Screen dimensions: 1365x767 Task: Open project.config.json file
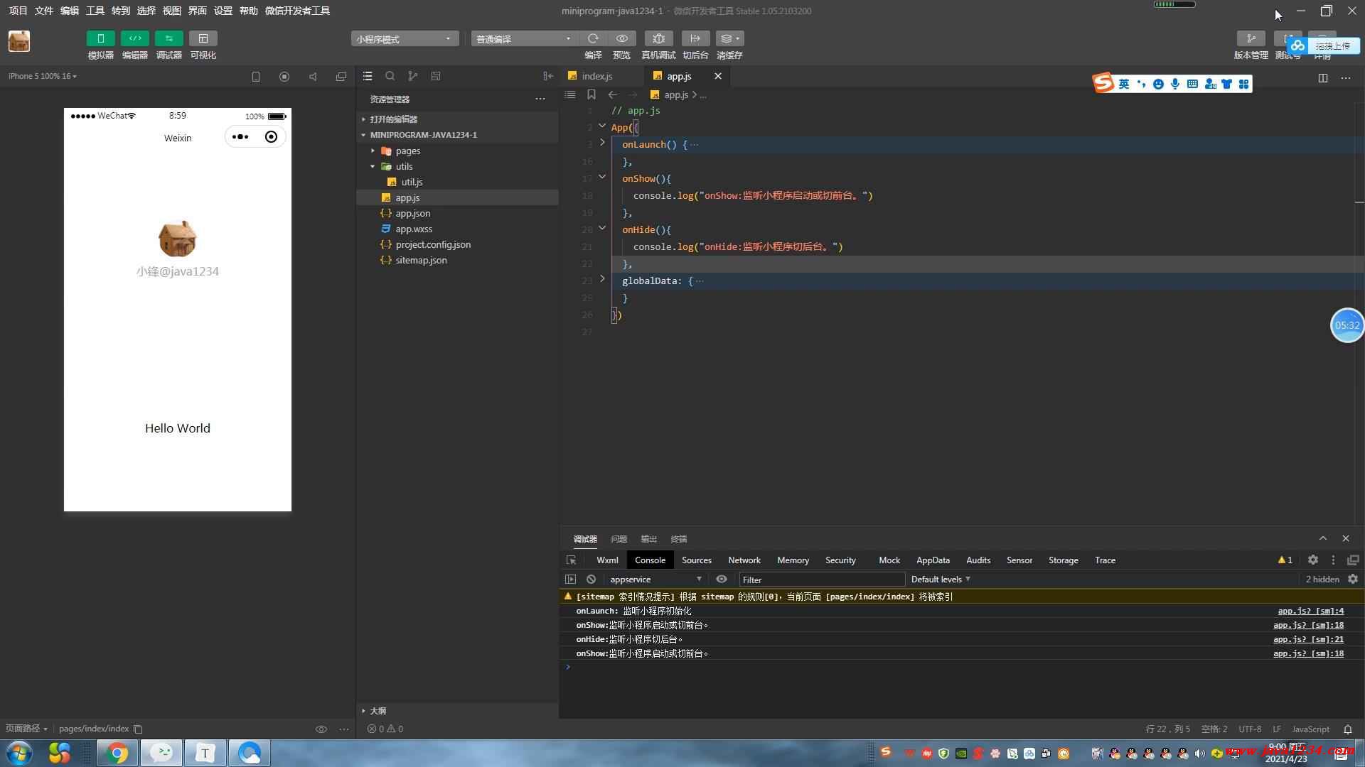[x=457, y=244]
